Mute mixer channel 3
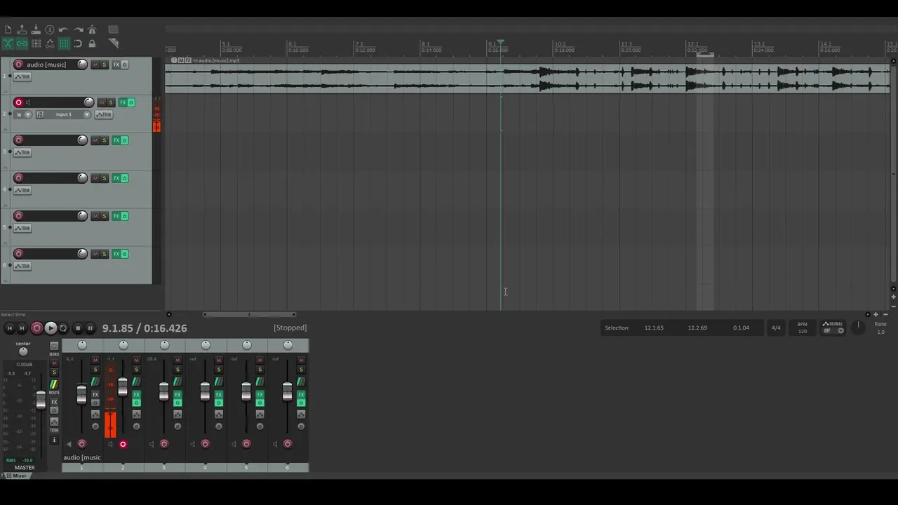898x505 pixels. [177, 361]
